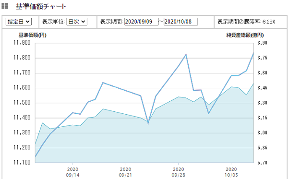This screenshot has height=179, width=288.
Task: Click the 6.60 right axis value
Action: click(x=262, y=73)
